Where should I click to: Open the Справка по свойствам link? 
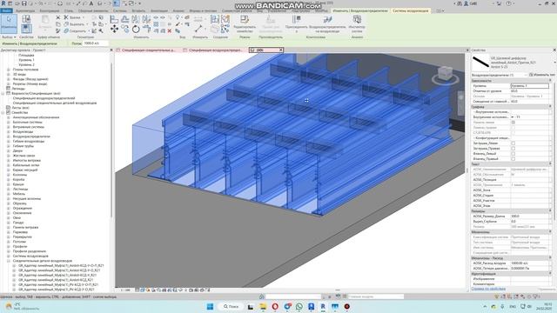488,289
